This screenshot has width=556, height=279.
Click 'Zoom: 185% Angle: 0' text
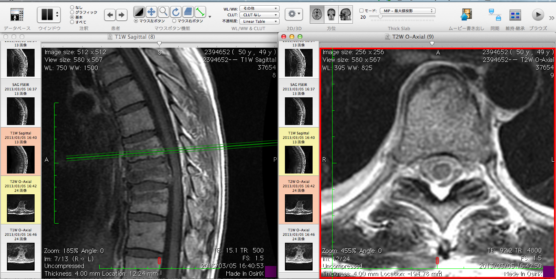(74, 251)
